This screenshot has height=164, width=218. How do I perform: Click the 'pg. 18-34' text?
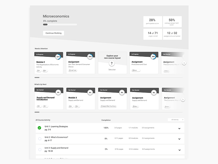49,151
